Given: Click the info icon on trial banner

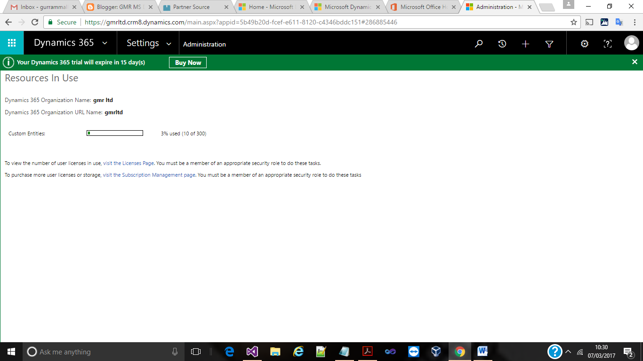Looking at the screenshot, I should pyautogui.click(x=8, y=63).
